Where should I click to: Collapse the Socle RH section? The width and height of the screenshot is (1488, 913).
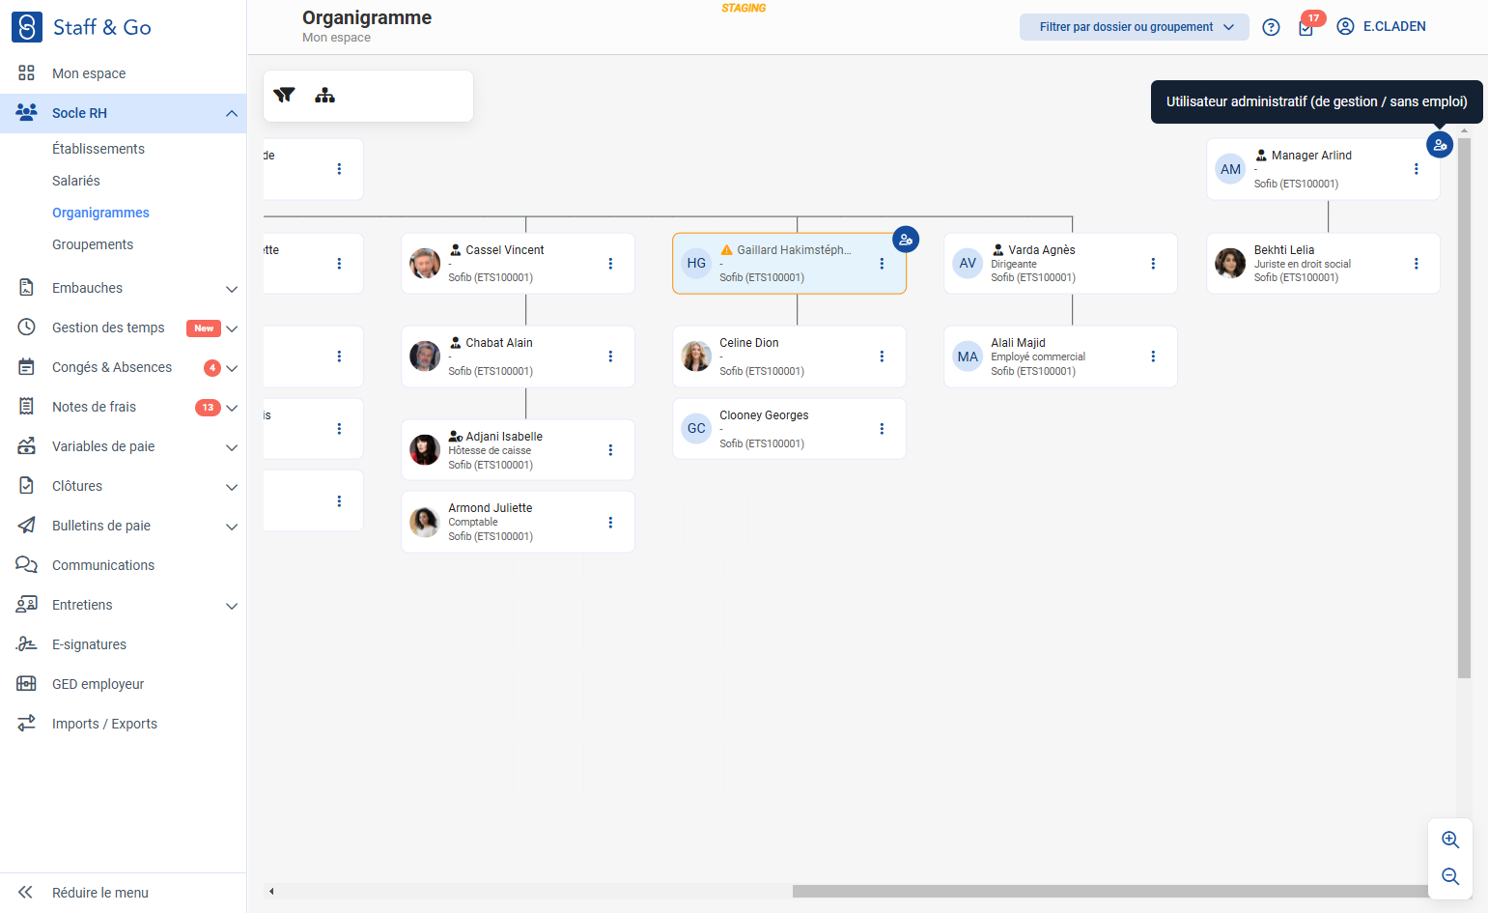tap(232, 113)
